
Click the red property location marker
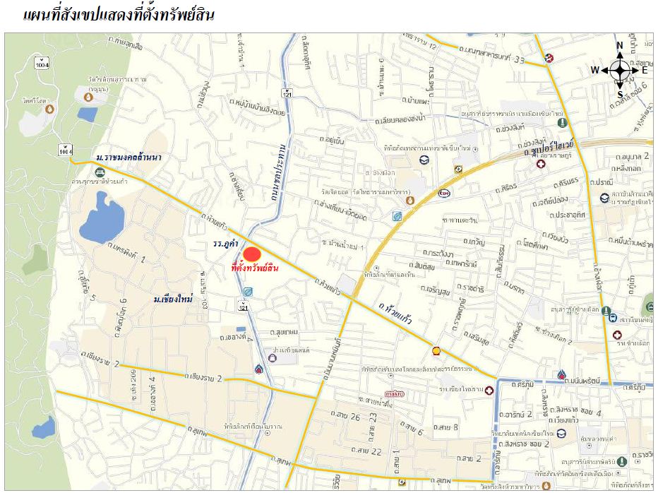click(x=252, y=254)
